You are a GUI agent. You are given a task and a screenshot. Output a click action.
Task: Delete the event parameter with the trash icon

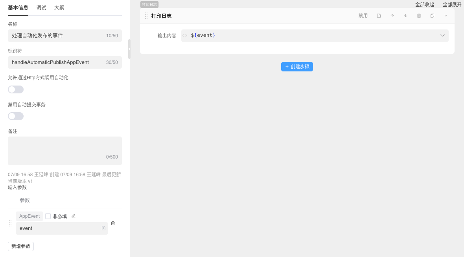click(113, 223)
